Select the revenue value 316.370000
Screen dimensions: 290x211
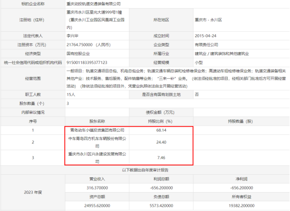(97, 188)
